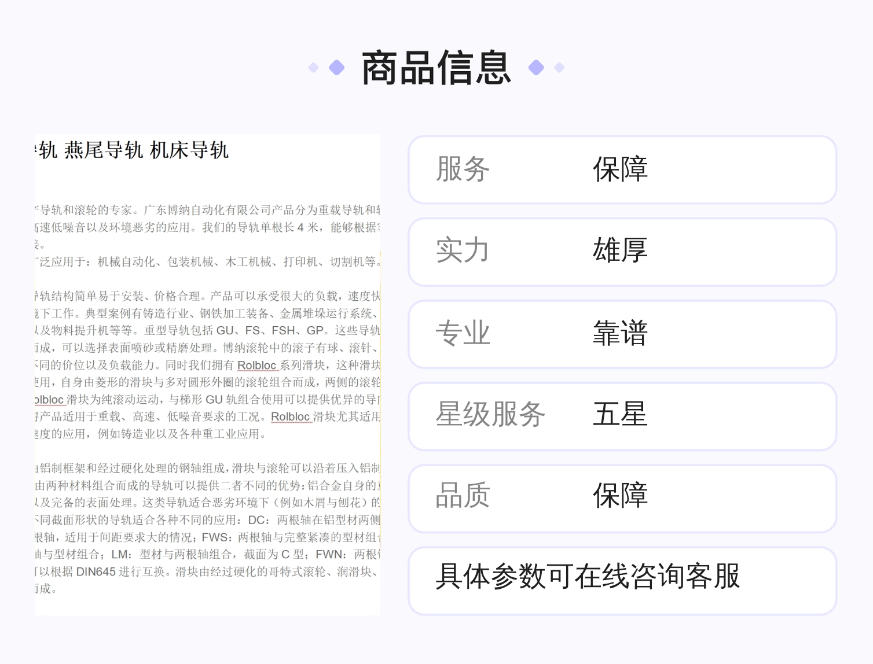Click underlined Rolbloc before 滑块尤其适用
The width and height of the screenshot is (873, 664).
[x=291, y=416]
